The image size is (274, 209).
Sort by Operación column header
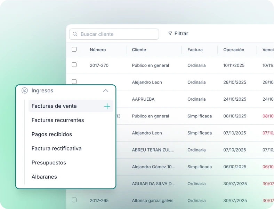pos(234,50)
